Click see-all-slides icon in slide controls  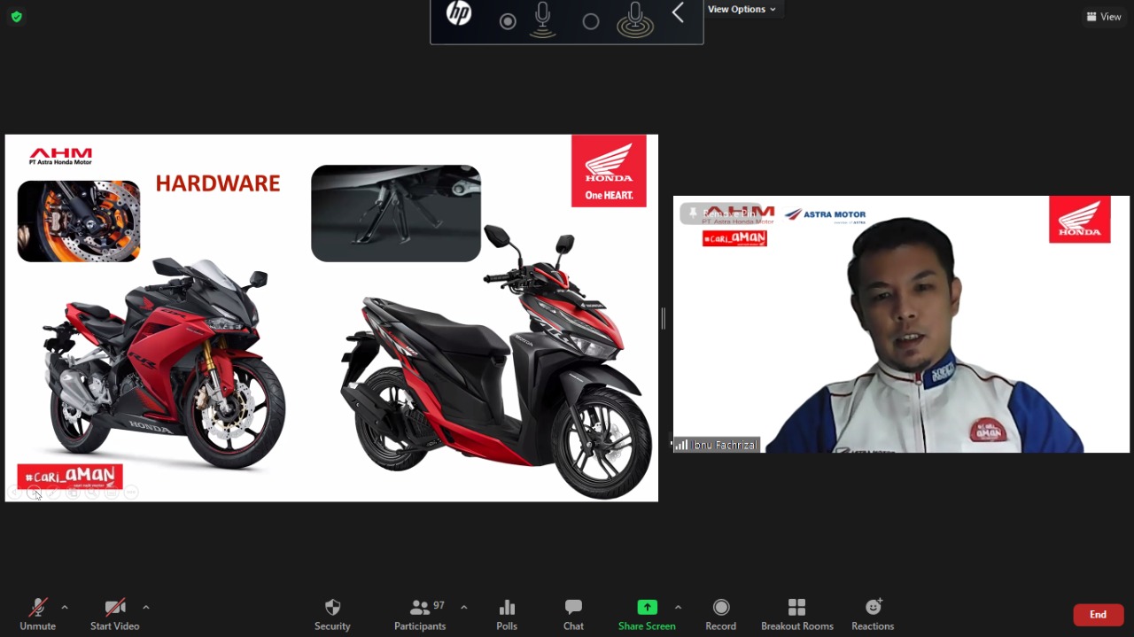[74, 492]
